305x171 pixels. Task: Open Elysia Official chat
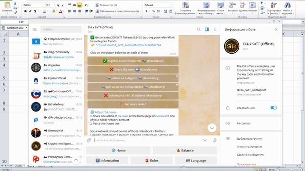[x=57, y=81]
